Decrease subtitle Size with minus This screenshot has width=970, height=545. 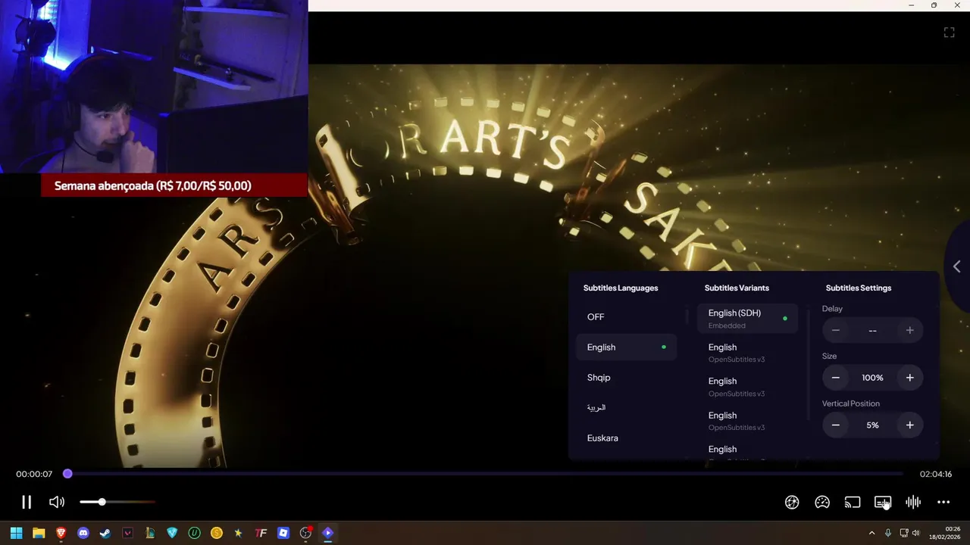click(x=836, y=378)
